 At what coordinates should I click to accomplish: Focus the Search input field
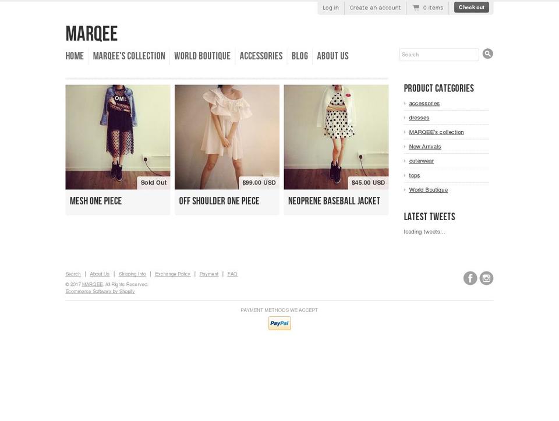439,55
